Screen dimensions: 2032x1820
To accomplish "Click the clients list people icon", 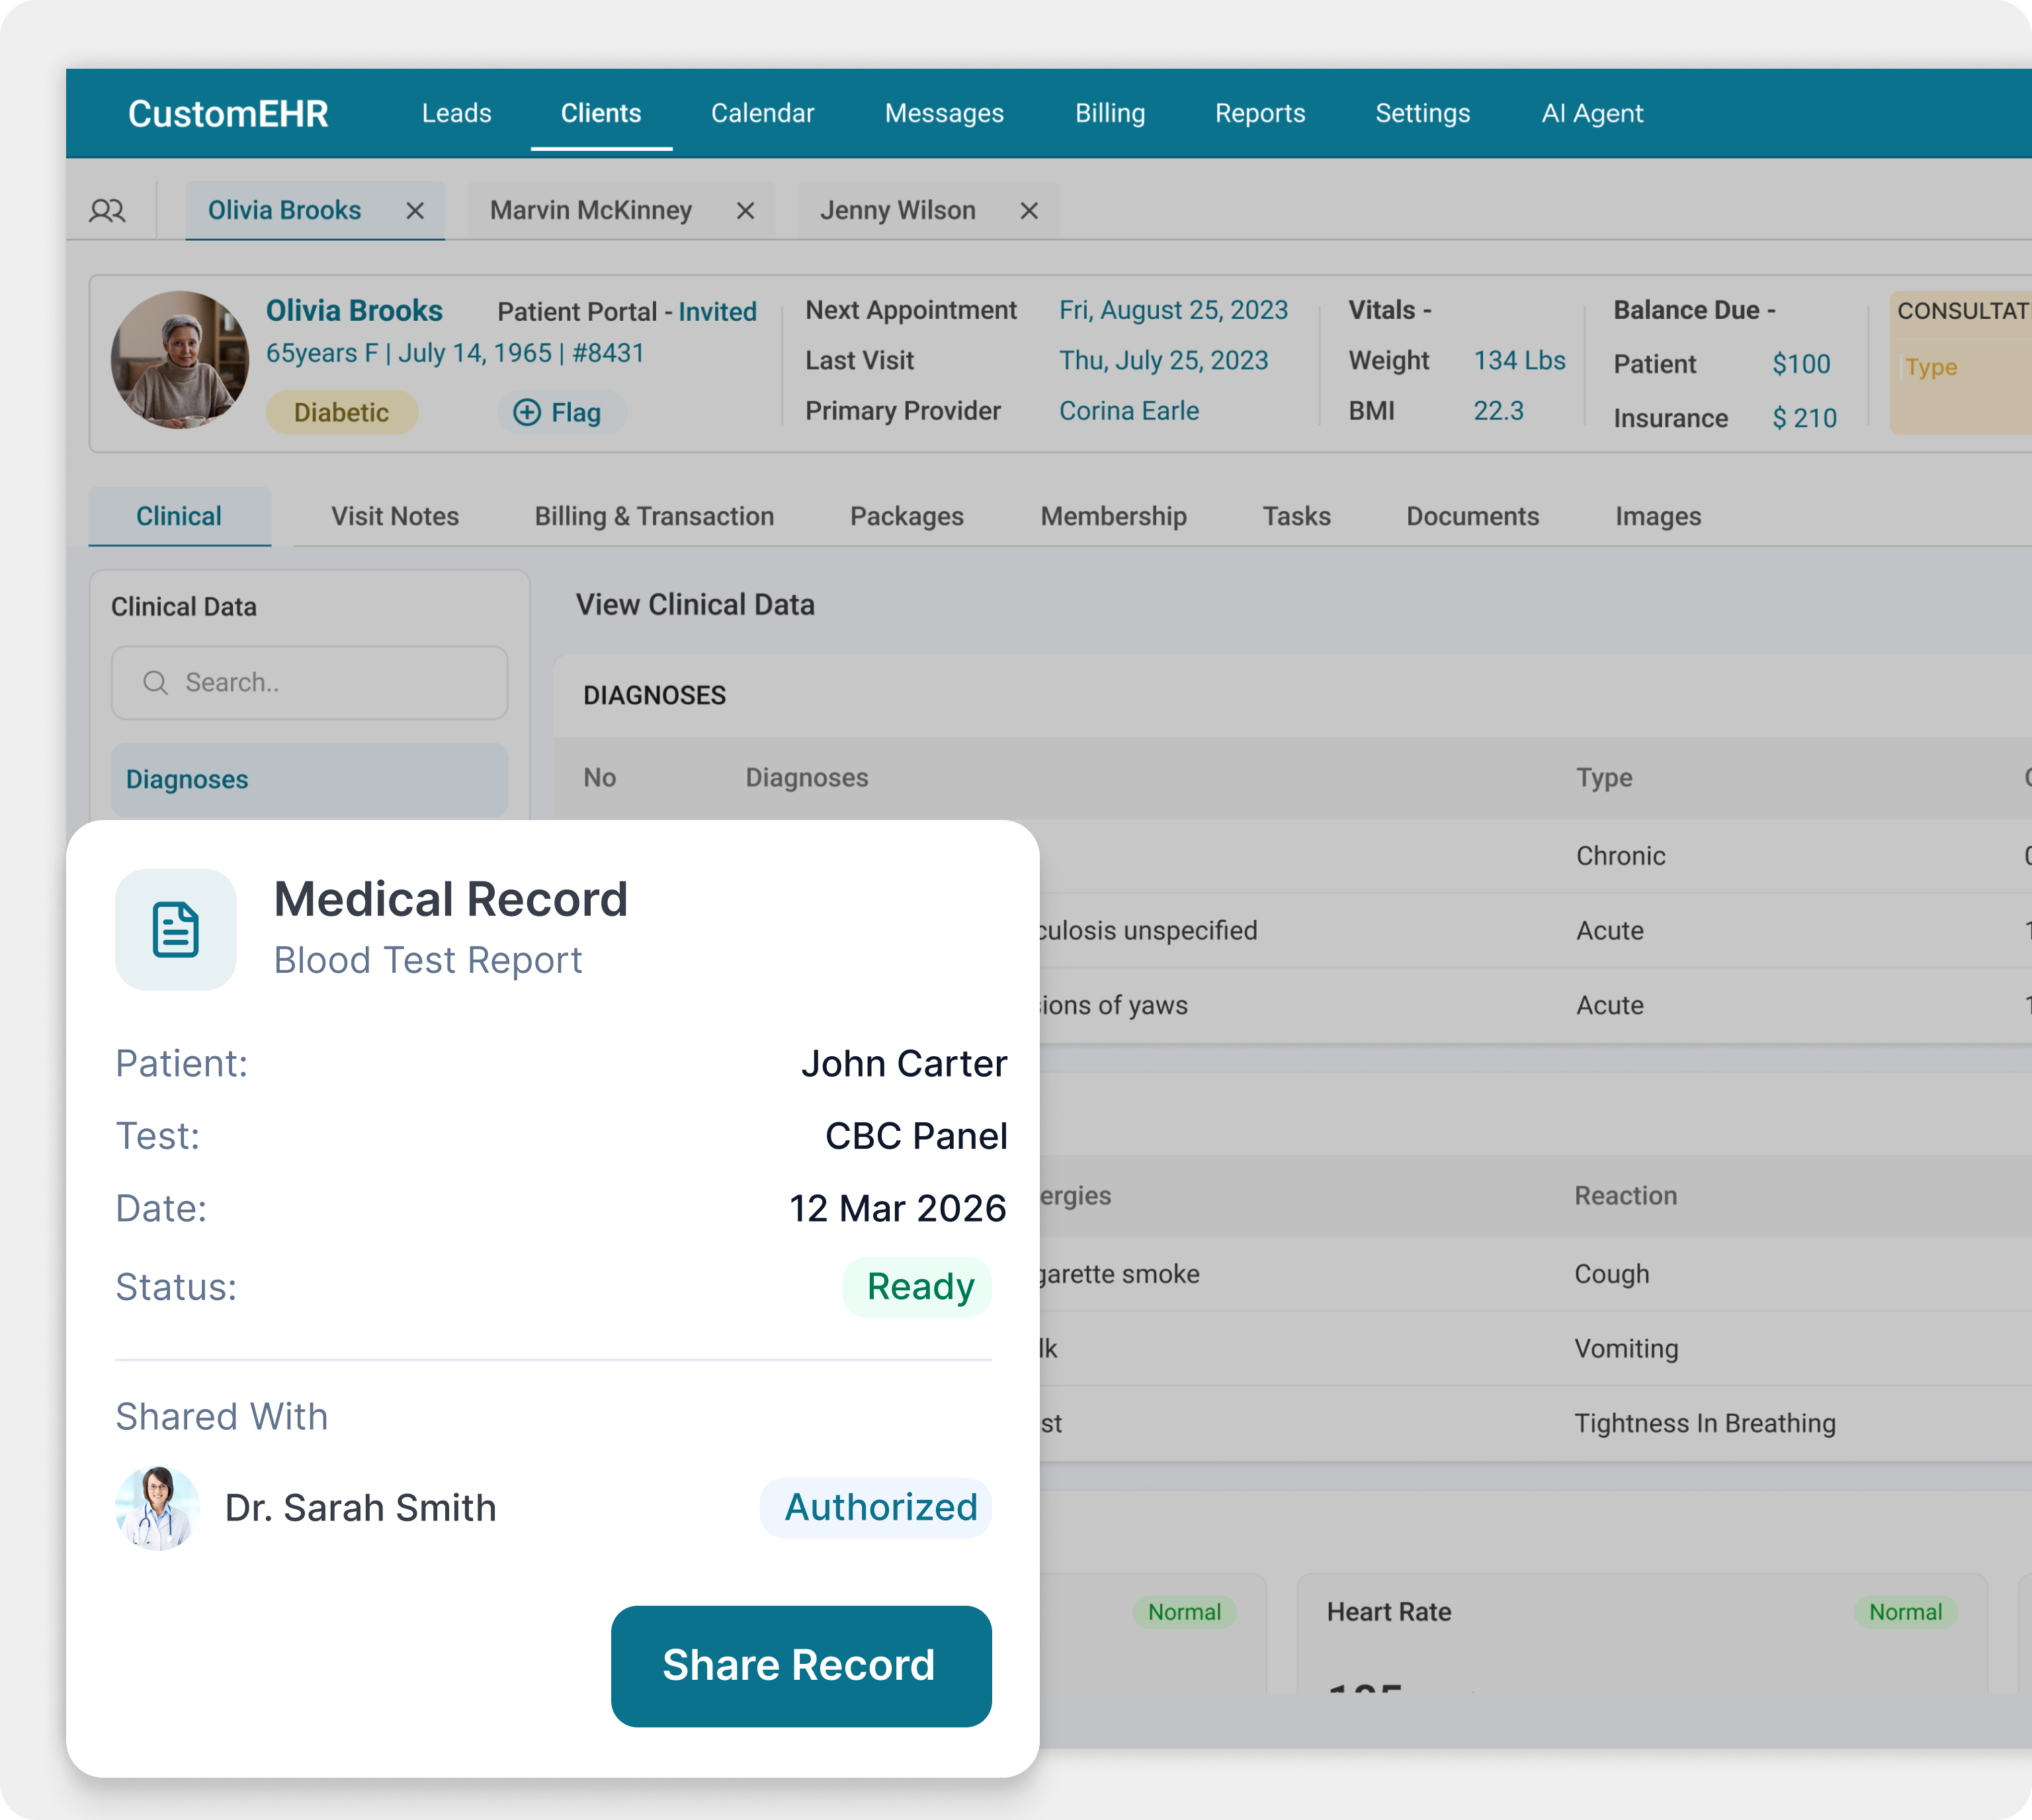I will [107, 210].
